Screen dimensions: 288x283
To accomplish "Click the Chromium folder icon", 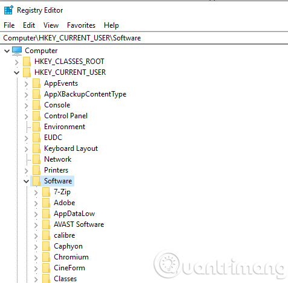I will click(x=46, y=257).
